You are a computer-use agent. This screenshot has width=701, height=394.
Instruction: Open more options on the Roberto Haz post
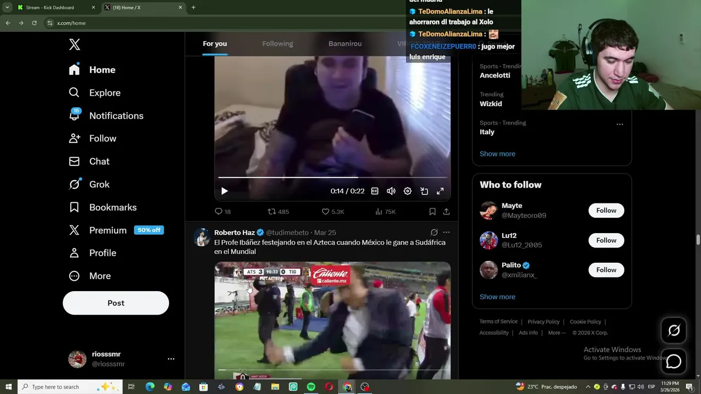(x=446, y=232)
